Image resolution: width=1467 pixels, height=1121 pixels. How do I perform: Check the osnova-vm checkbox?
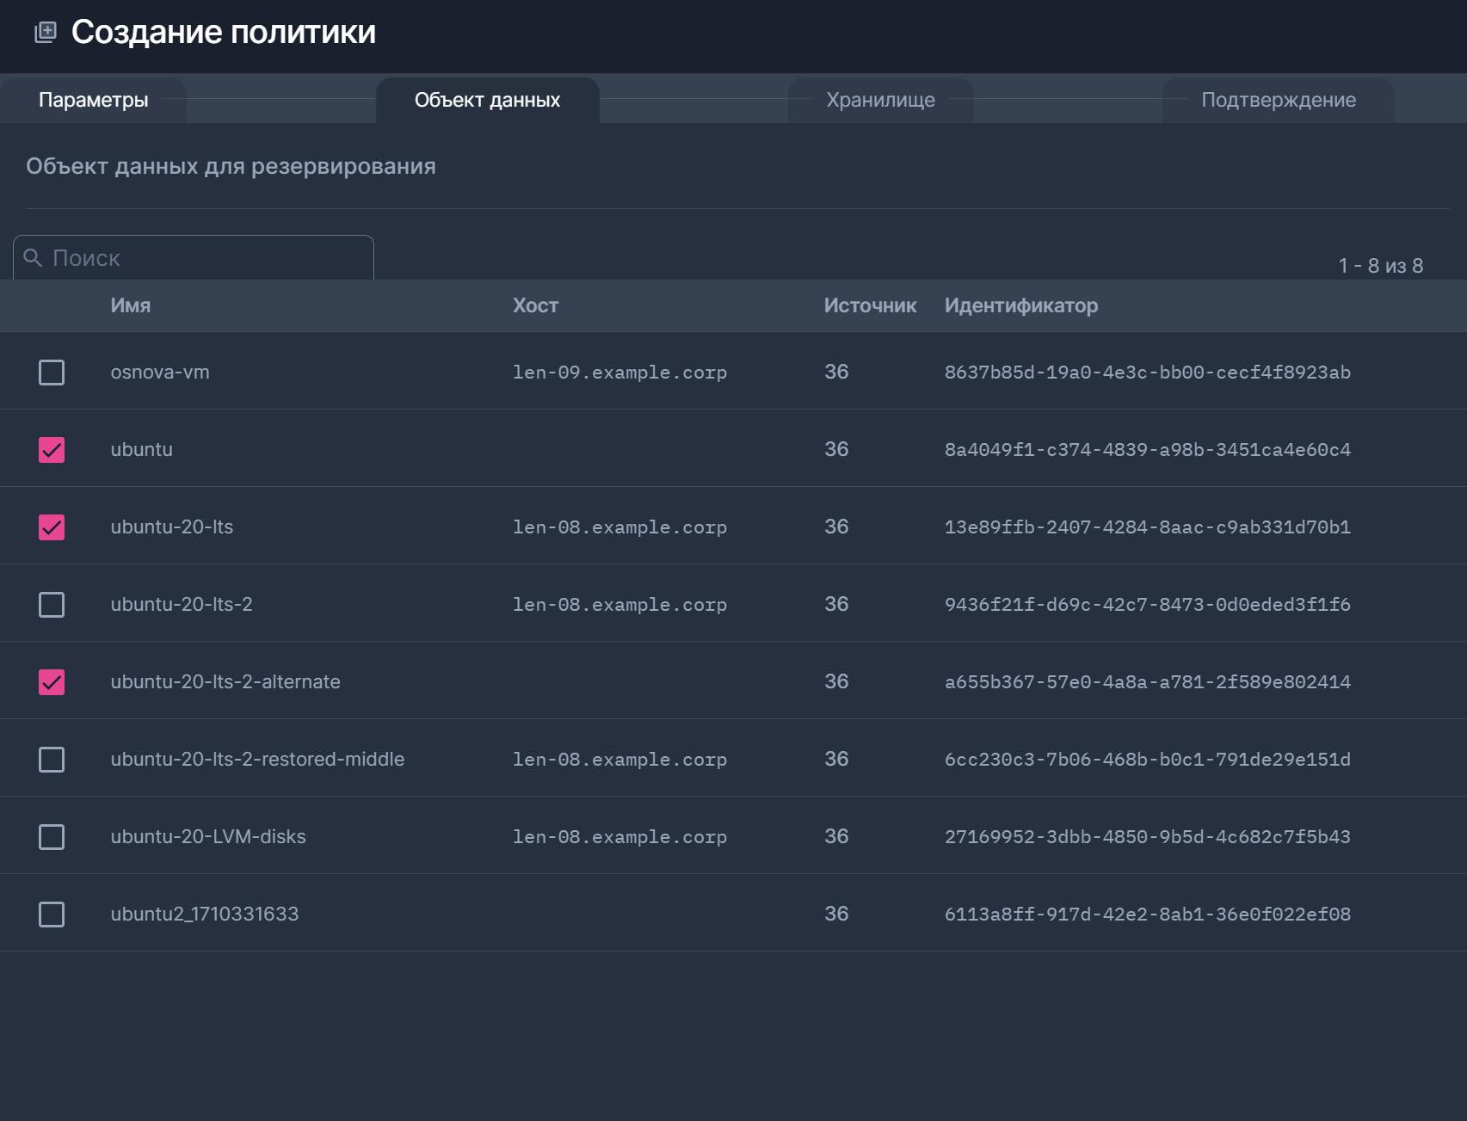point(52,373)
